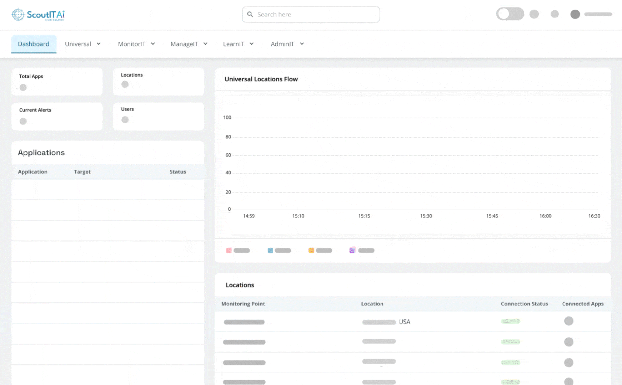Viewport: 622px width, 385px height.
Task: Switch to the Dashboard tab
Action: pos(34,44)
